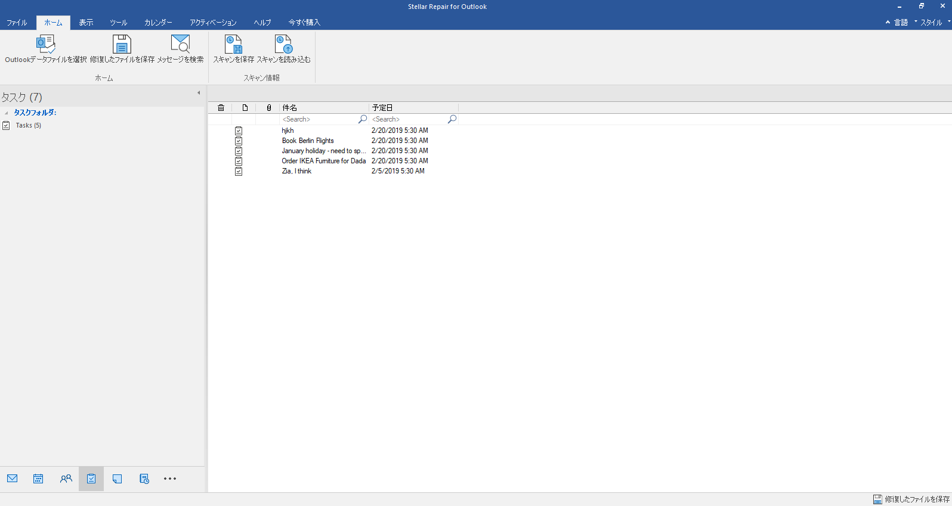Open the Journal view icon

(x=144, y=479)
